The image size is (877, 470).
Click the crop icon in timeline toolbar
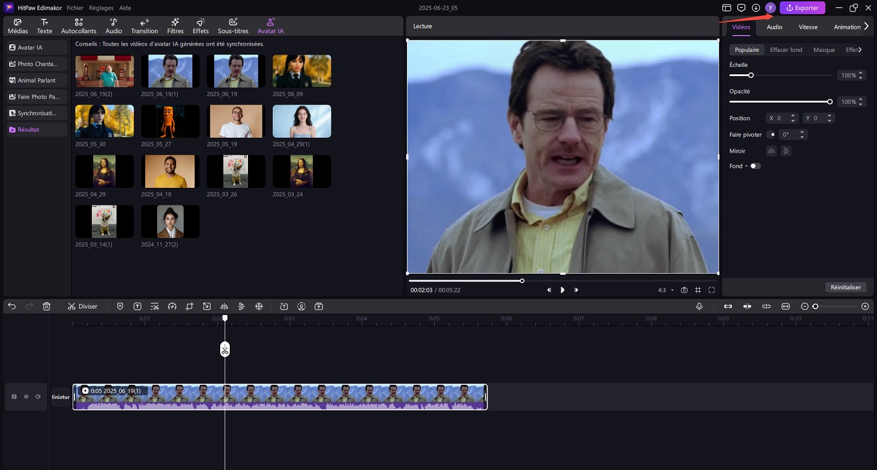(189, 306)
